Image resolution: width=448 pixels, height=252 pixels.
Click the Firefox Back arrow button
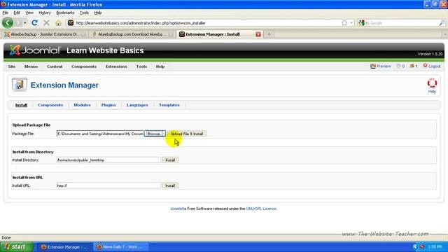pyautogui.click(x=8, y=23)
